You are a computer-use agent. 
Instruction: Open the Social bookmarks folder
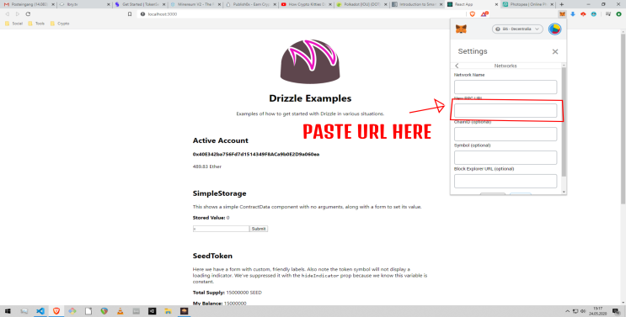point(14,24)
